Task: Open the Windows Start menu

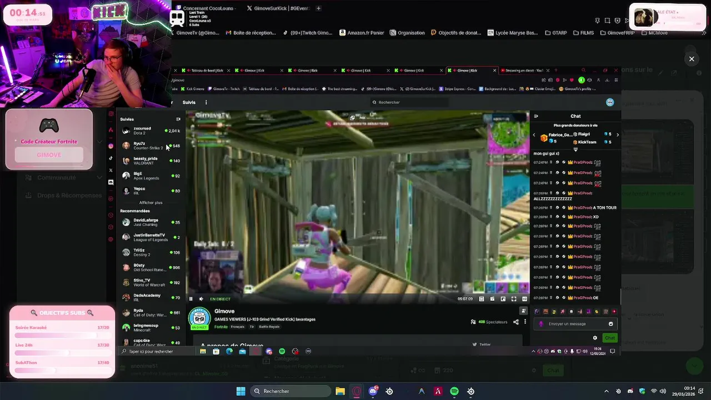Action: click(241, 391)
